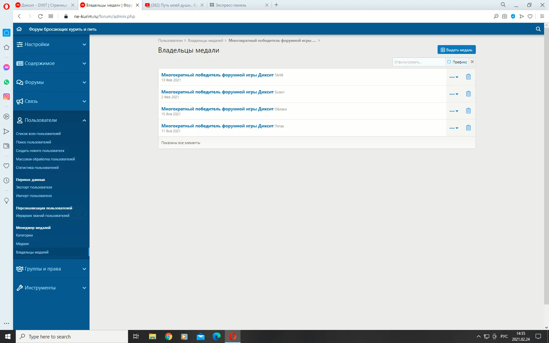Open Массовая обработка пользователей

click(x=45, y=159)
